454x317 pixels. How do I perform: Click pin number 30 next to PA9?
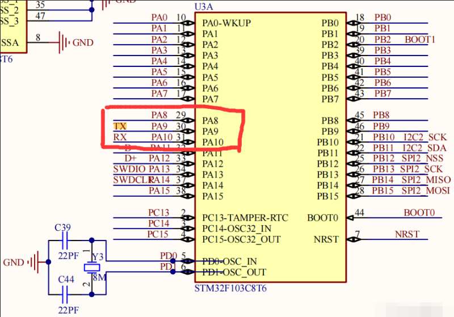tap(181, 126)
